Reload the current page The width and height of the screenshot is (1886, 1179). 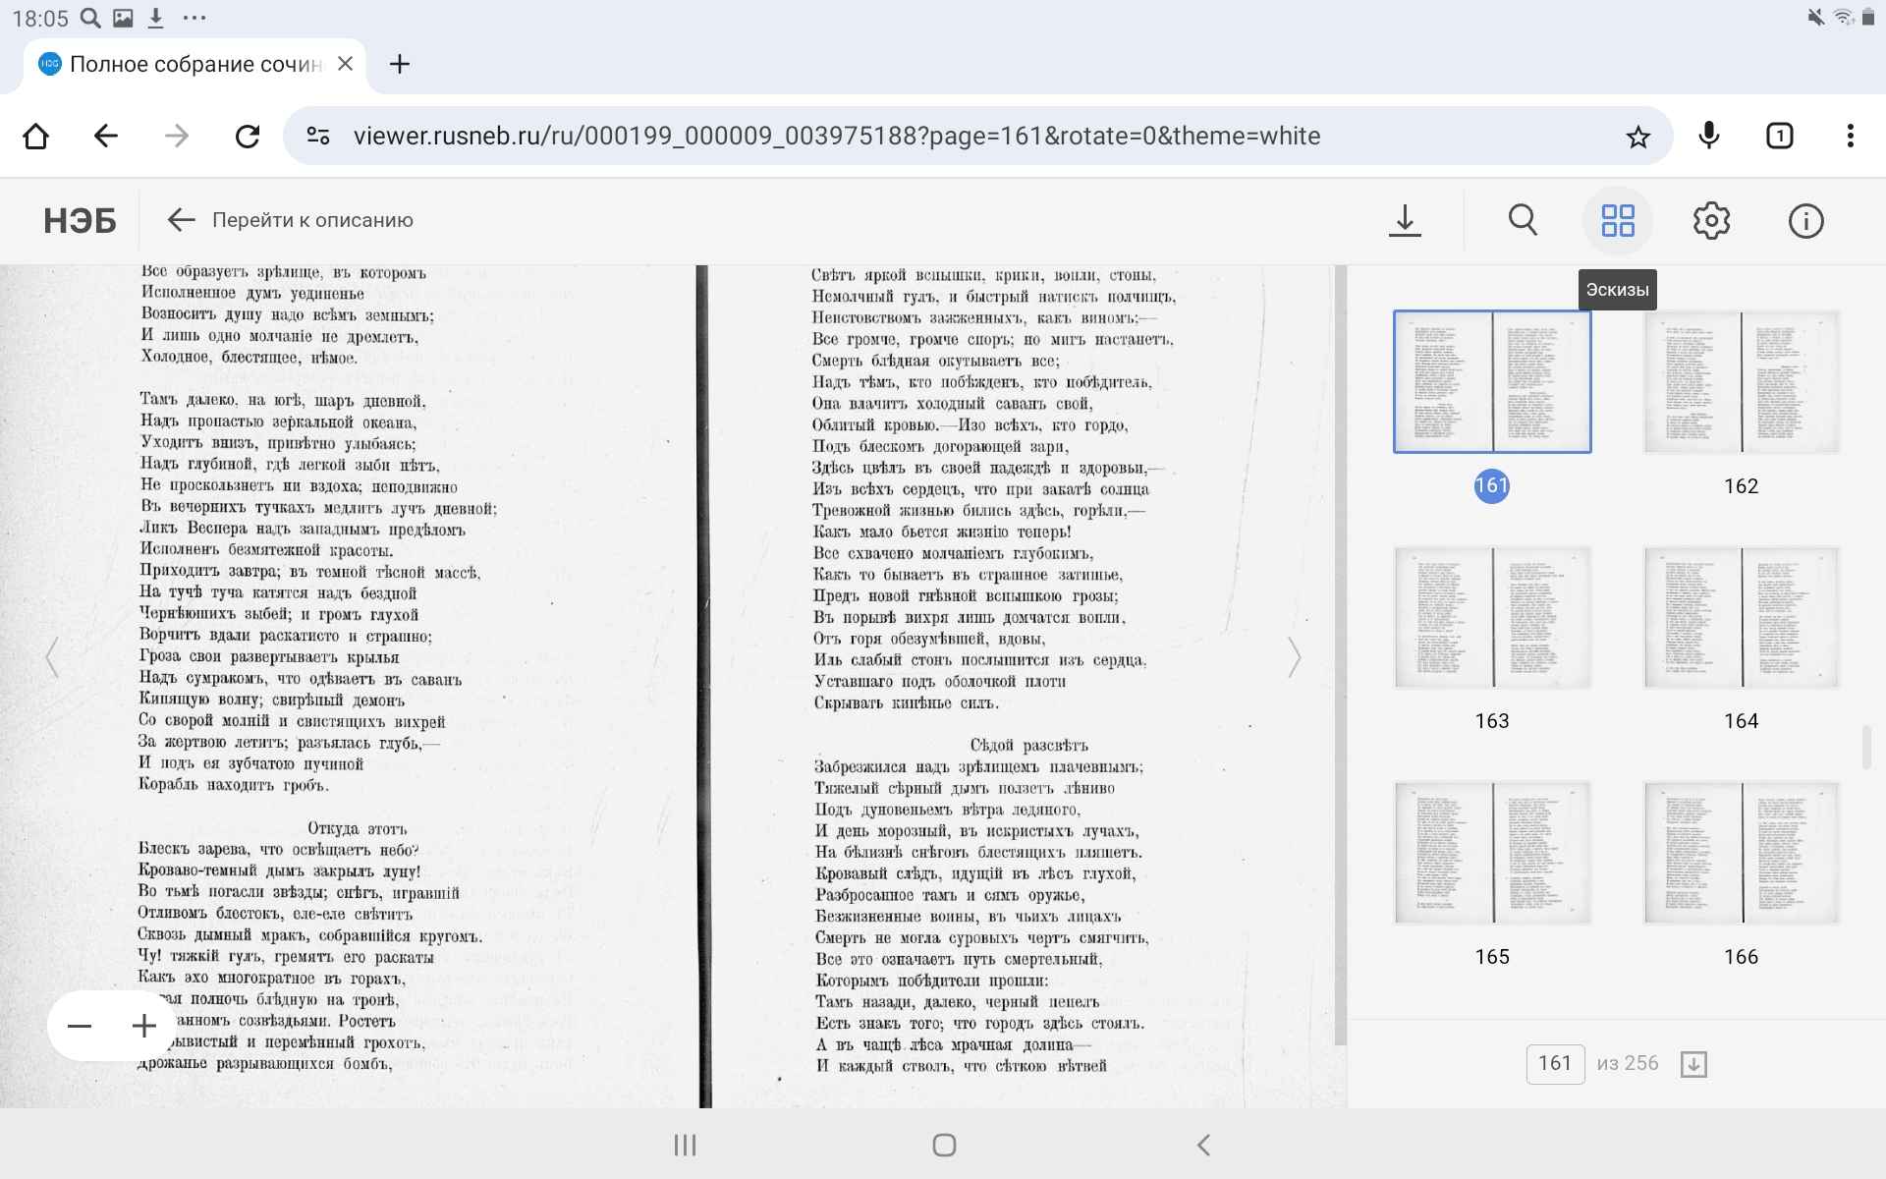pyautogui.click(x=248, y=137)
